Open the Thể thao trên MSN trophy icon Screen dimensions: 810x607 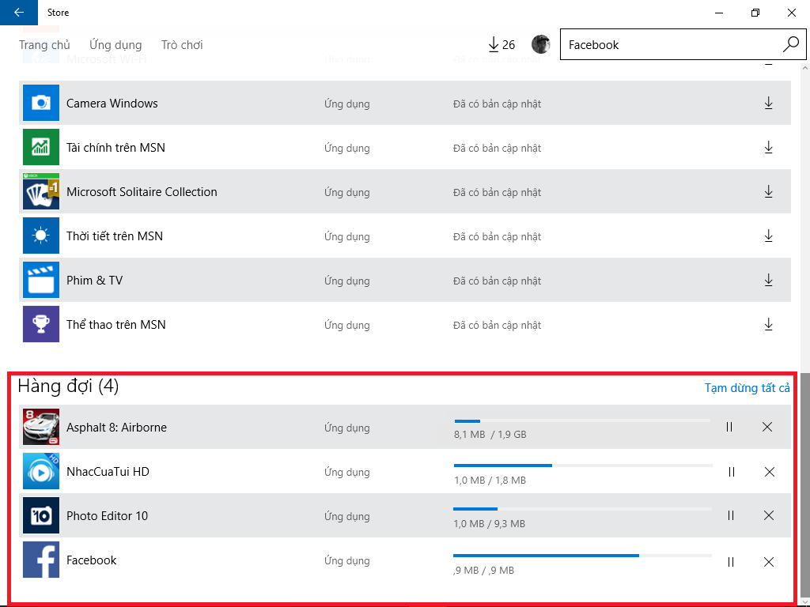coord(41,324)
